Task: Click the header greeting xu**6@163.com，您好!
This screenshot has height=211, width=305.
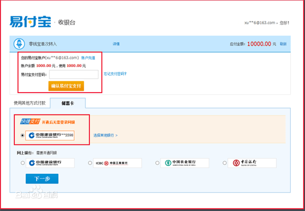Action: tap(267, 23)
